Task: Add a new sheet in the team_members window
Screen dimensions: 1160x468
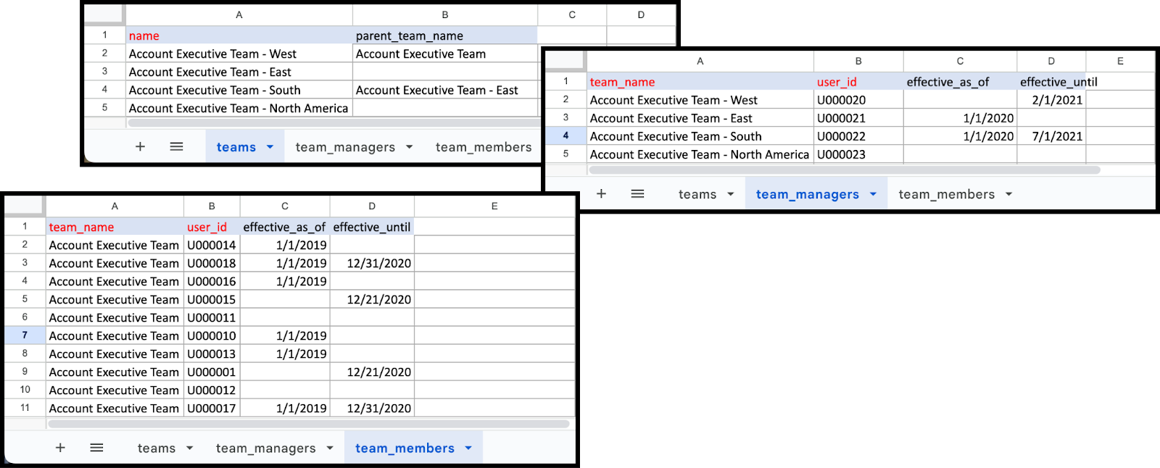Action: click(60, 448)
